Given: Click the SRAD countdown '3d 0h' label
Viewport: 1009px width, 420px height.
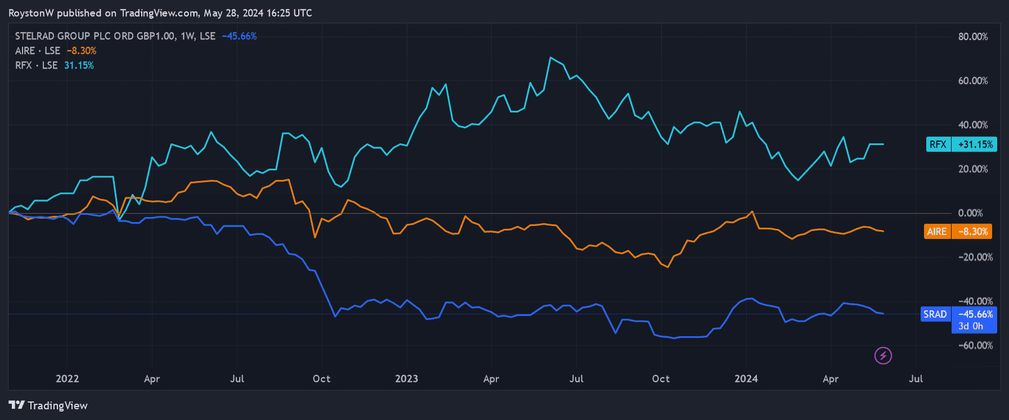Looking at the screenshot, I should coord(971,326).
